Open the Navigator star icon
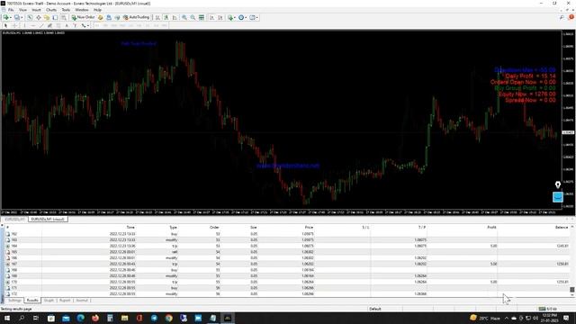576x324 pixels. 47,17
